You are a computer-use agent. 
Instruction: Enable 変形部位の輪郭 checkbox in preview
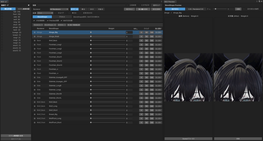click(x=244, y=9)
